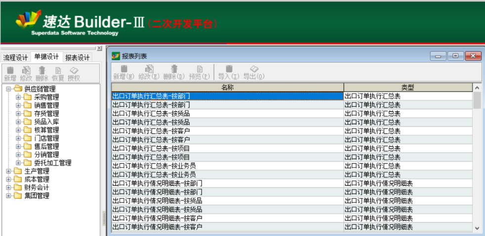Click 预览(P) in report list toolbar

point(200,73)
